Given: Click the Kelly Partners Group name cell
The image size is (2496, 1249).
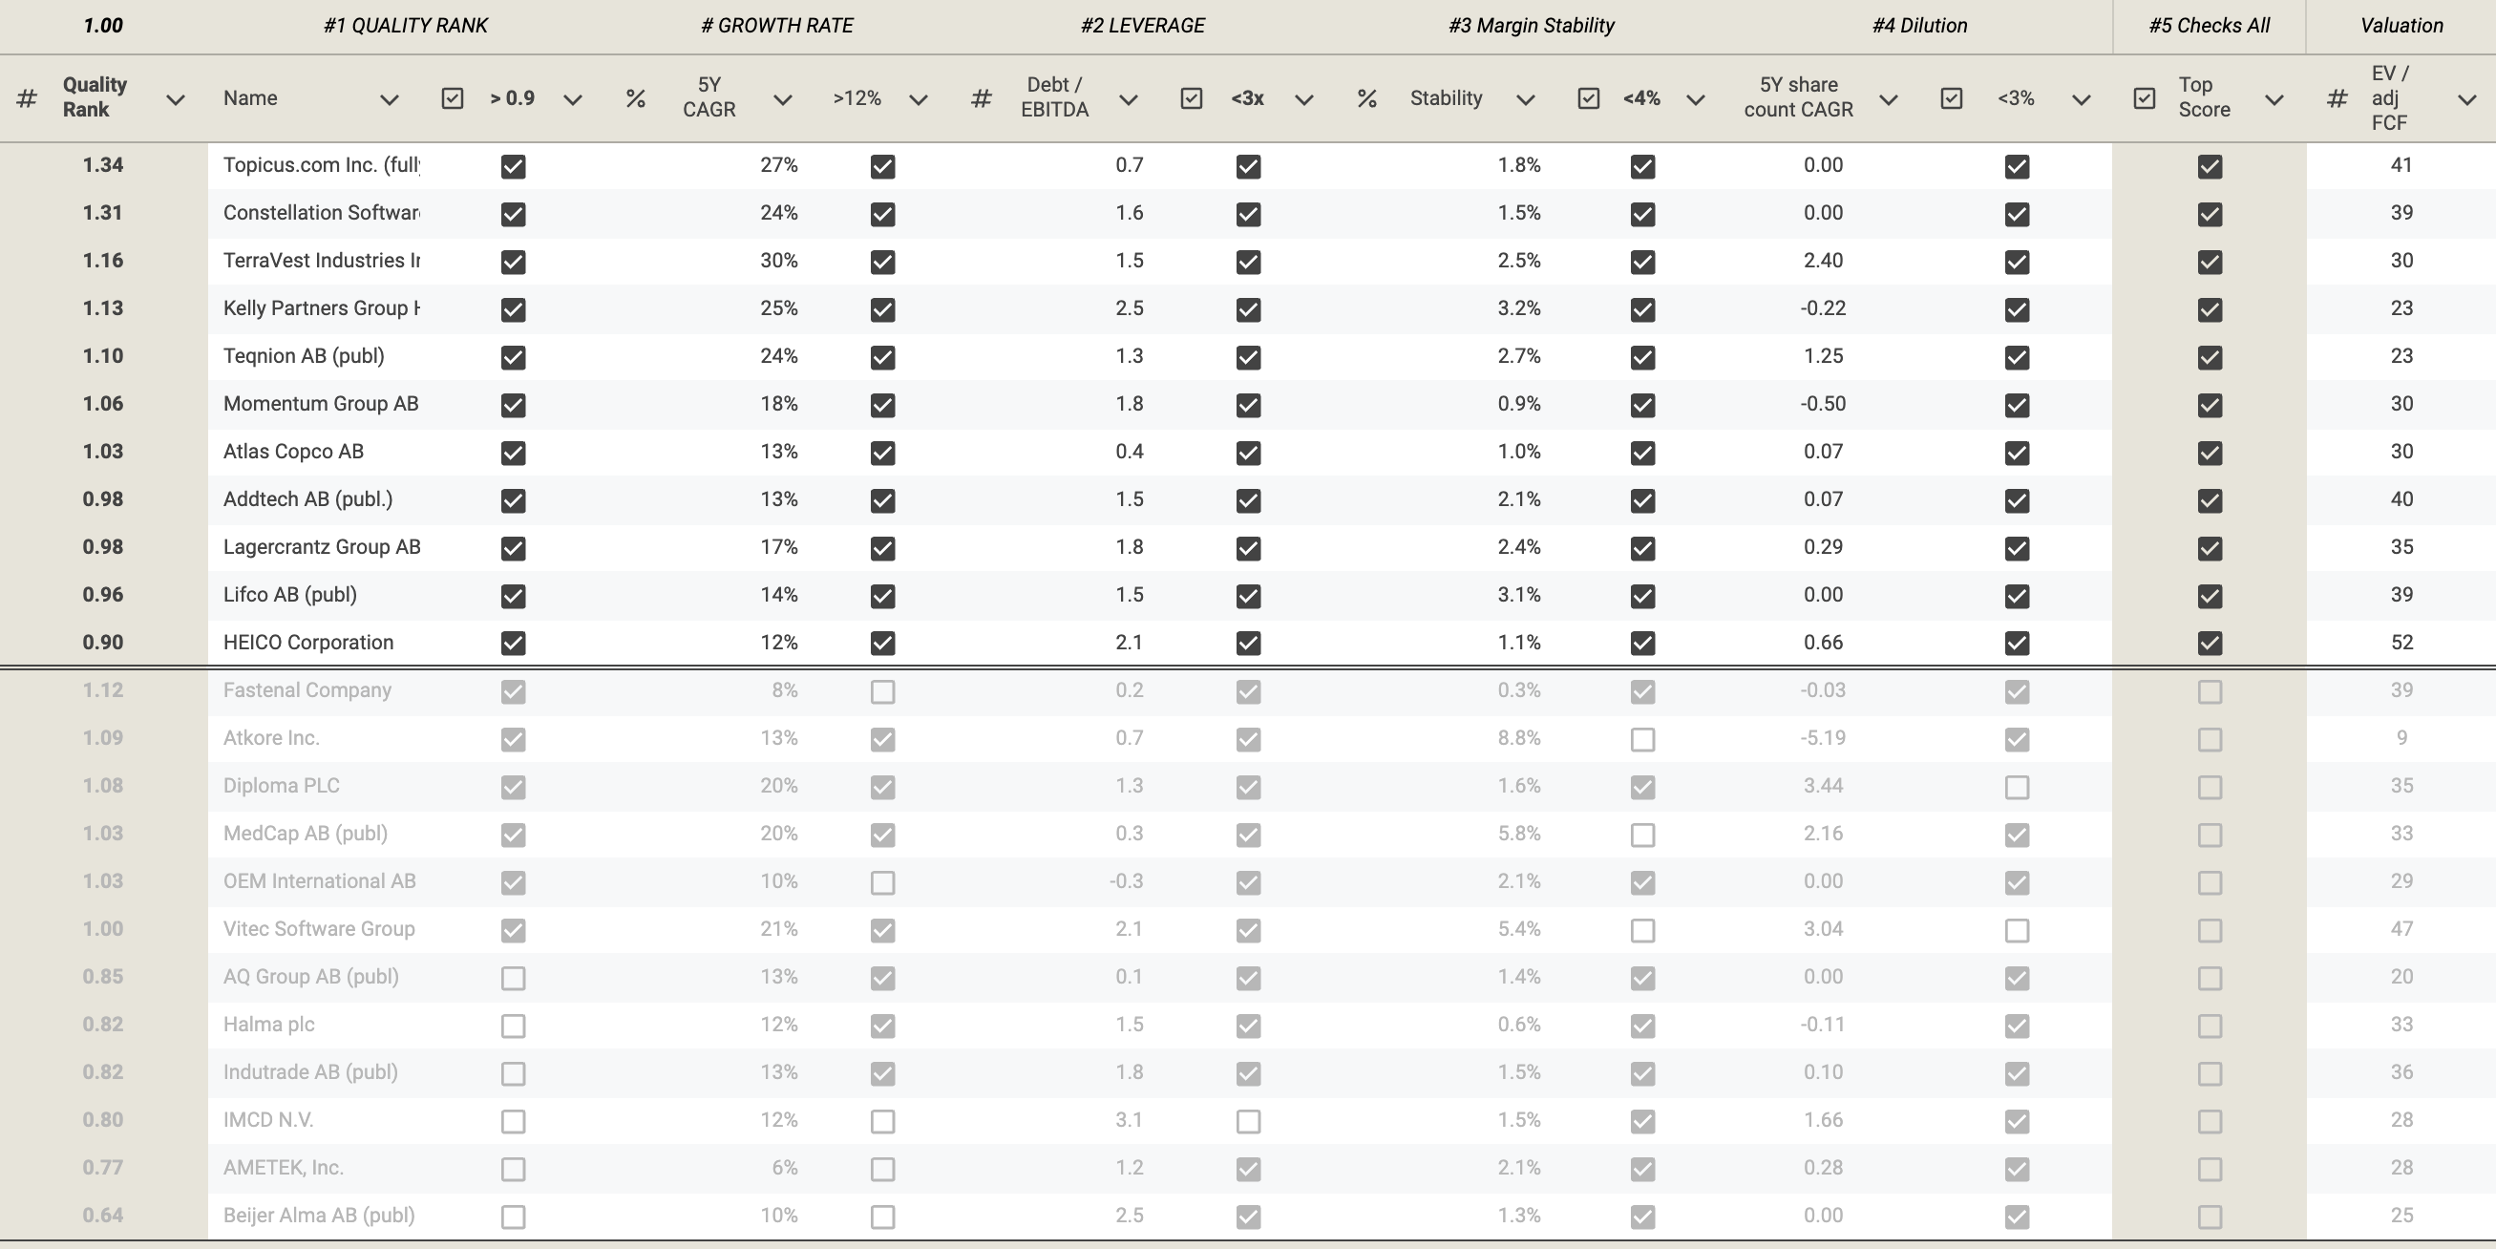Looking at the screenshot, I should tap(321, 308).
